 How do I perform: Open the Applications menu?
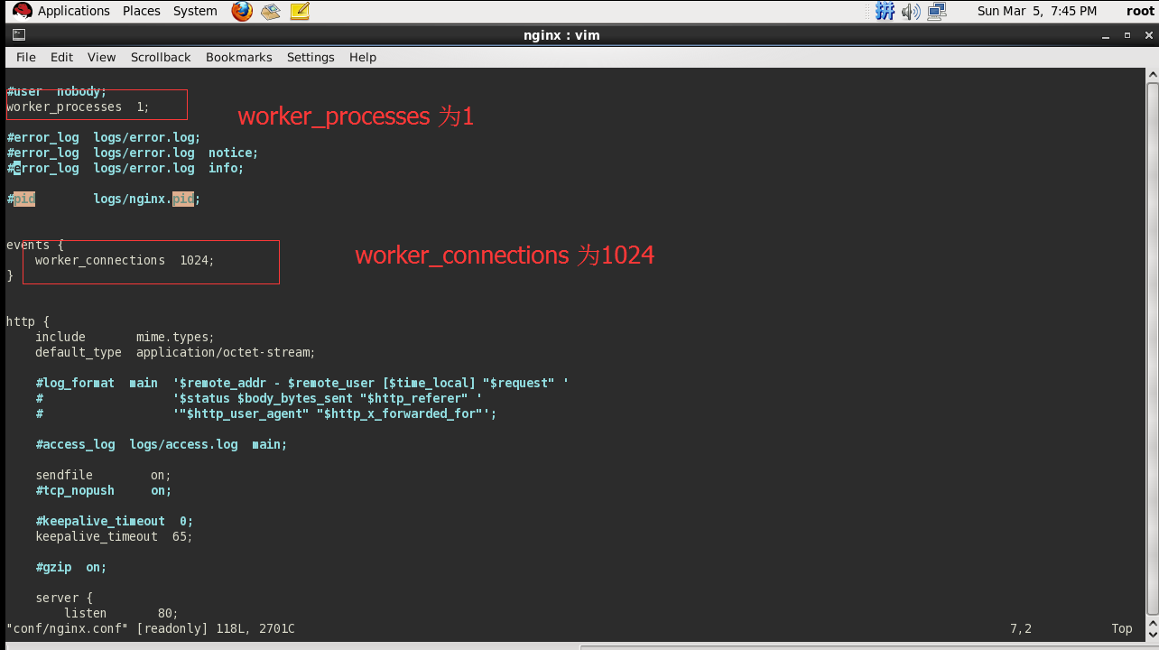[x=74, y=11]
